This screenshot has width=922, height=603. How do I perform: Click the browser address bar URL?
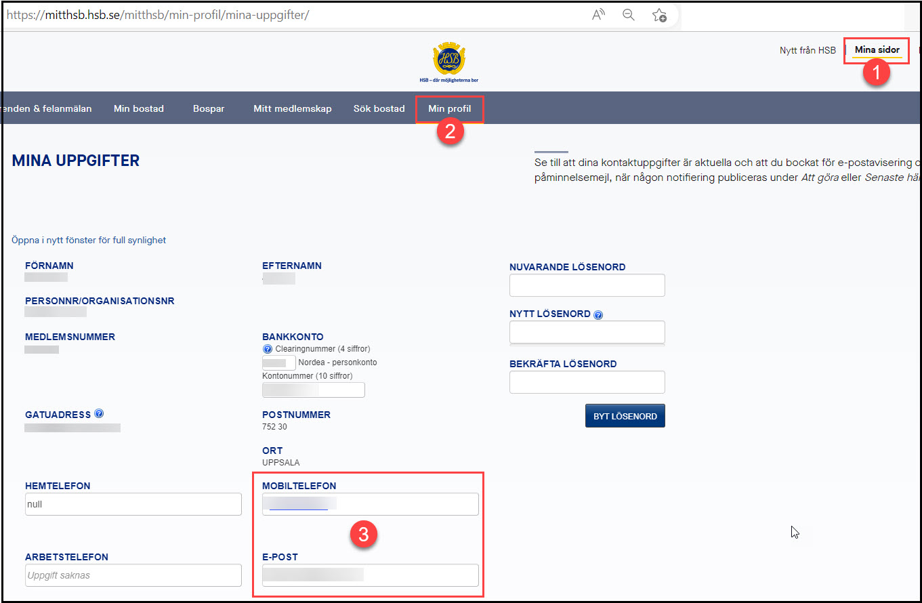point(158,15)
